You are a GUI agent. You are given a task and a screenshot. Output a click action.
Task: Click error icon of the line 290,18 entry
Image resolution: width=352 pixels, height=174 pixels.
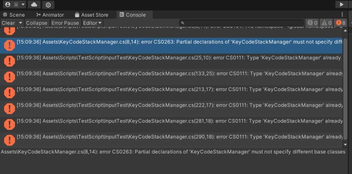(x=9, y=140)
